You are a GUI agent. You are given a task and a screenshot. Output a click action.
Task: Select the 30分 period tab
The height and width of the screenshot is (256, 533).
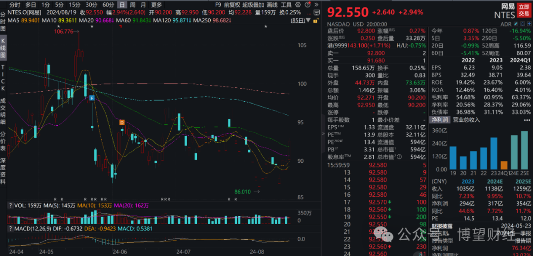pyautogui.click(x=91, y=5)
